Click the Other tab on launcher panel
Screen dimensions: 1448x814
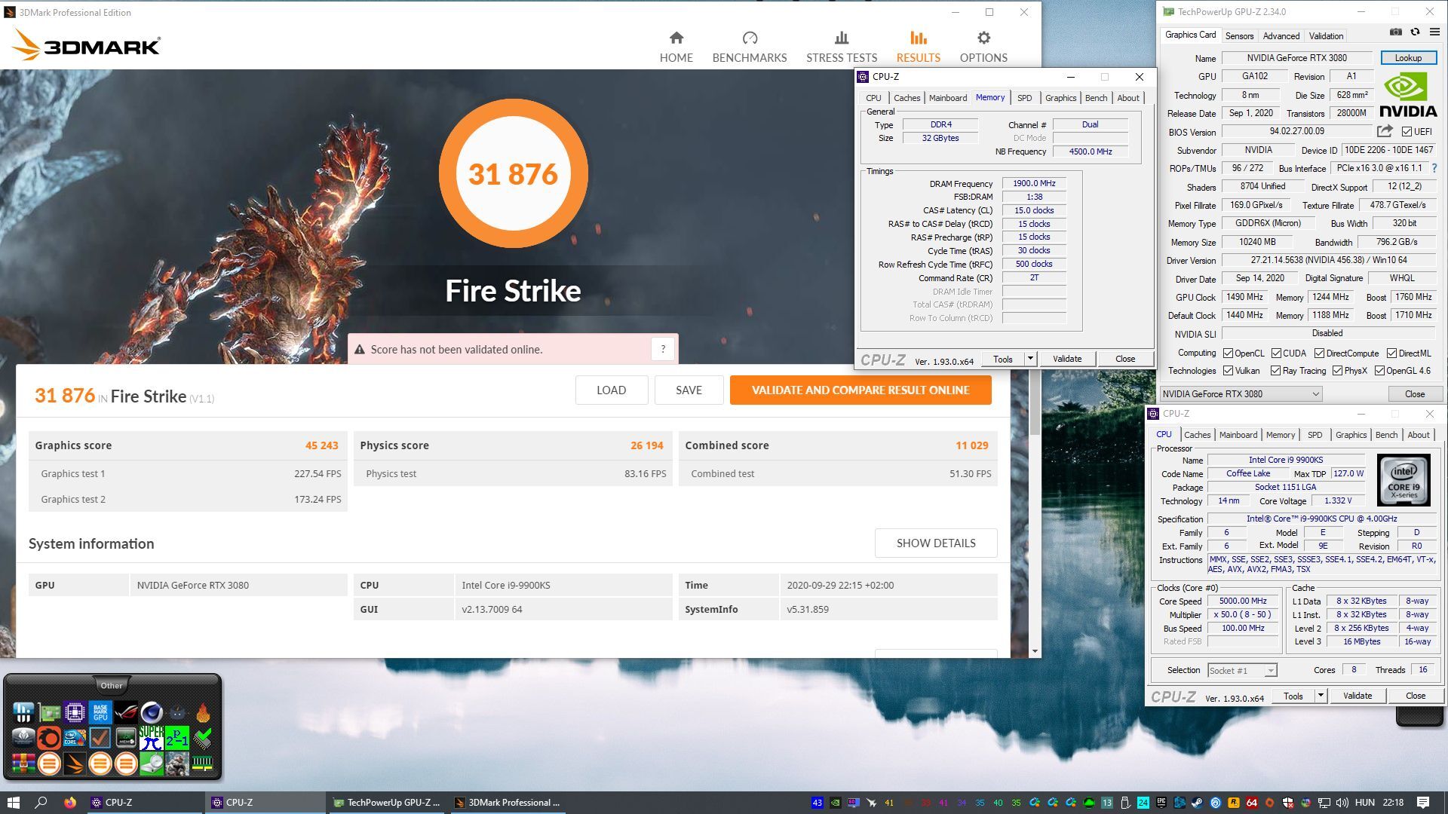(x=111, y=685)
